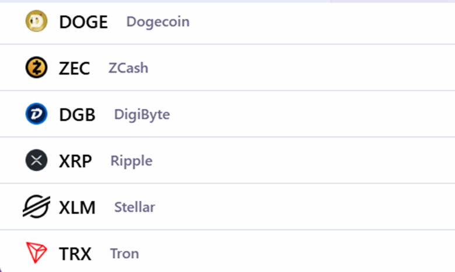Choose the XRP ticker text

pyautogui.click(x=75, y=161)
